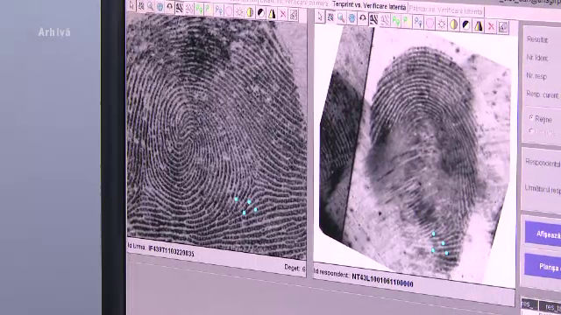Invert image with black-white circle icon, right toolbar

465,25
